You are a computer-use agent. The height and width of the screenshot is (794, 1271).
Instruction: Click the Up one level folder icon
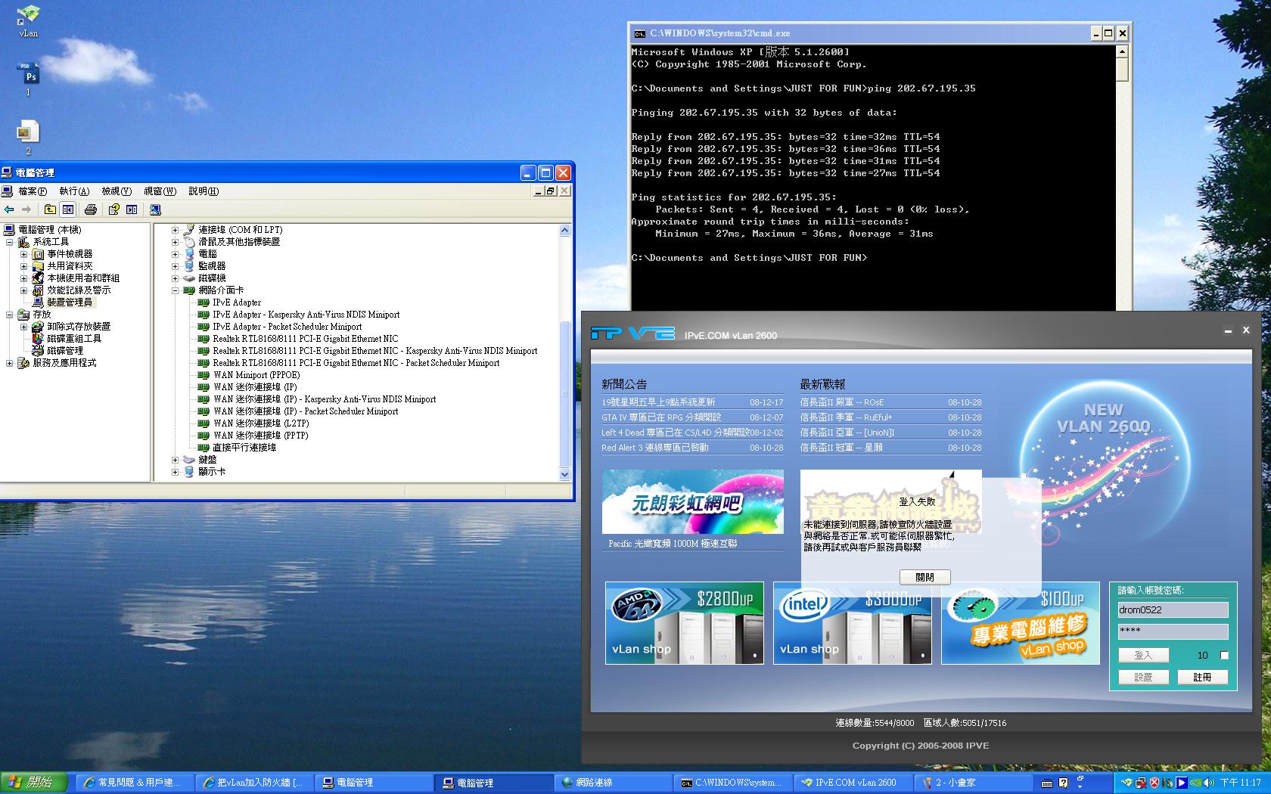(x=50, y=209)
